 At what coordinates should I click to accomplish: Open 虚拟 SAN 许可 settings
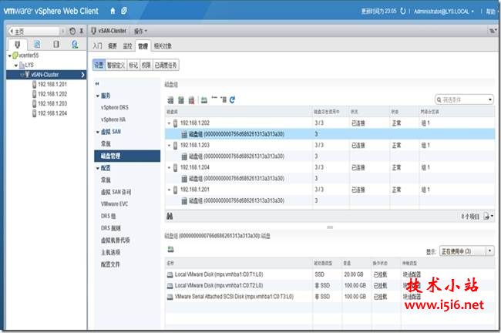tap(116, 192)
